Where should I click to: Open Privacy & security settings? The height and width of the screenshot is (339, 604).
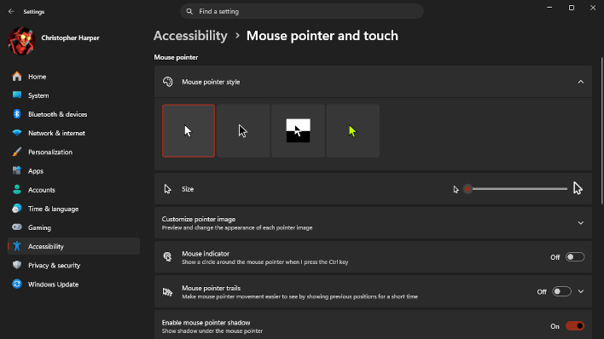pyautogui.click(x=73, y=265)
